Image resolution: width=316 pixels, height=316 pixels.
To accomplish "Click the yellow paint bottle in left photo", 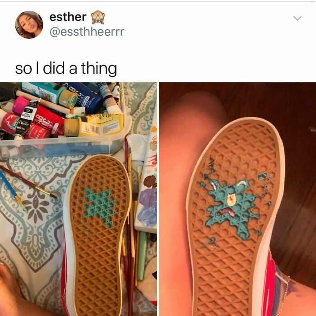I will [94, 125].
